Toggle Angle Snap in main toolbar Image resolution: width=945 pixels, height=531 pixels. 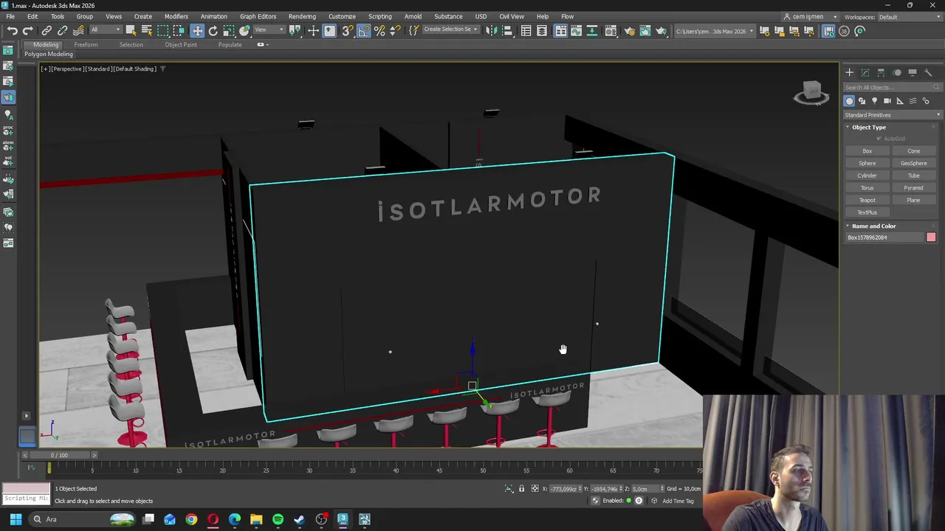(x=364, y=31)
